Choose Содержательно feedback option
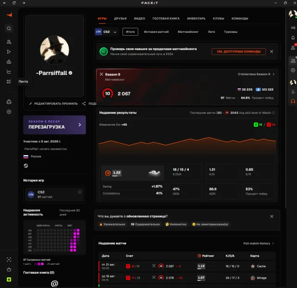Image resolution: width=297 pixels, height=288 pixels. click(x=145, y=224)
